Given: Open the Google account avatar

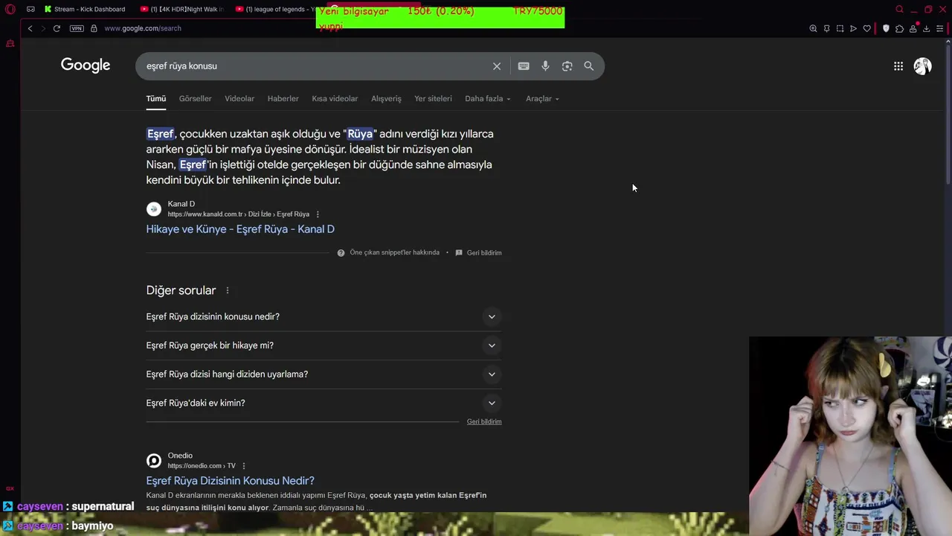Looking at the screenshot, I should click(x=923, y=66).
